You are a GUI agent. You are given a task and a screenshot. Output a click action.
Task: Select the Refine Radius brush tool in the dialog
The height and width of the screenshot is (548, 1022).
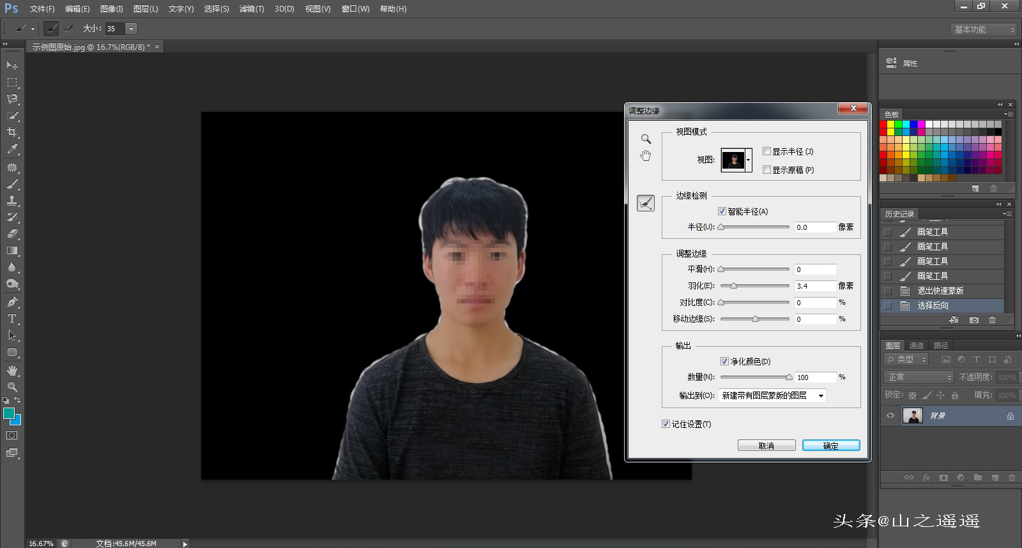[x=646, y=203]
